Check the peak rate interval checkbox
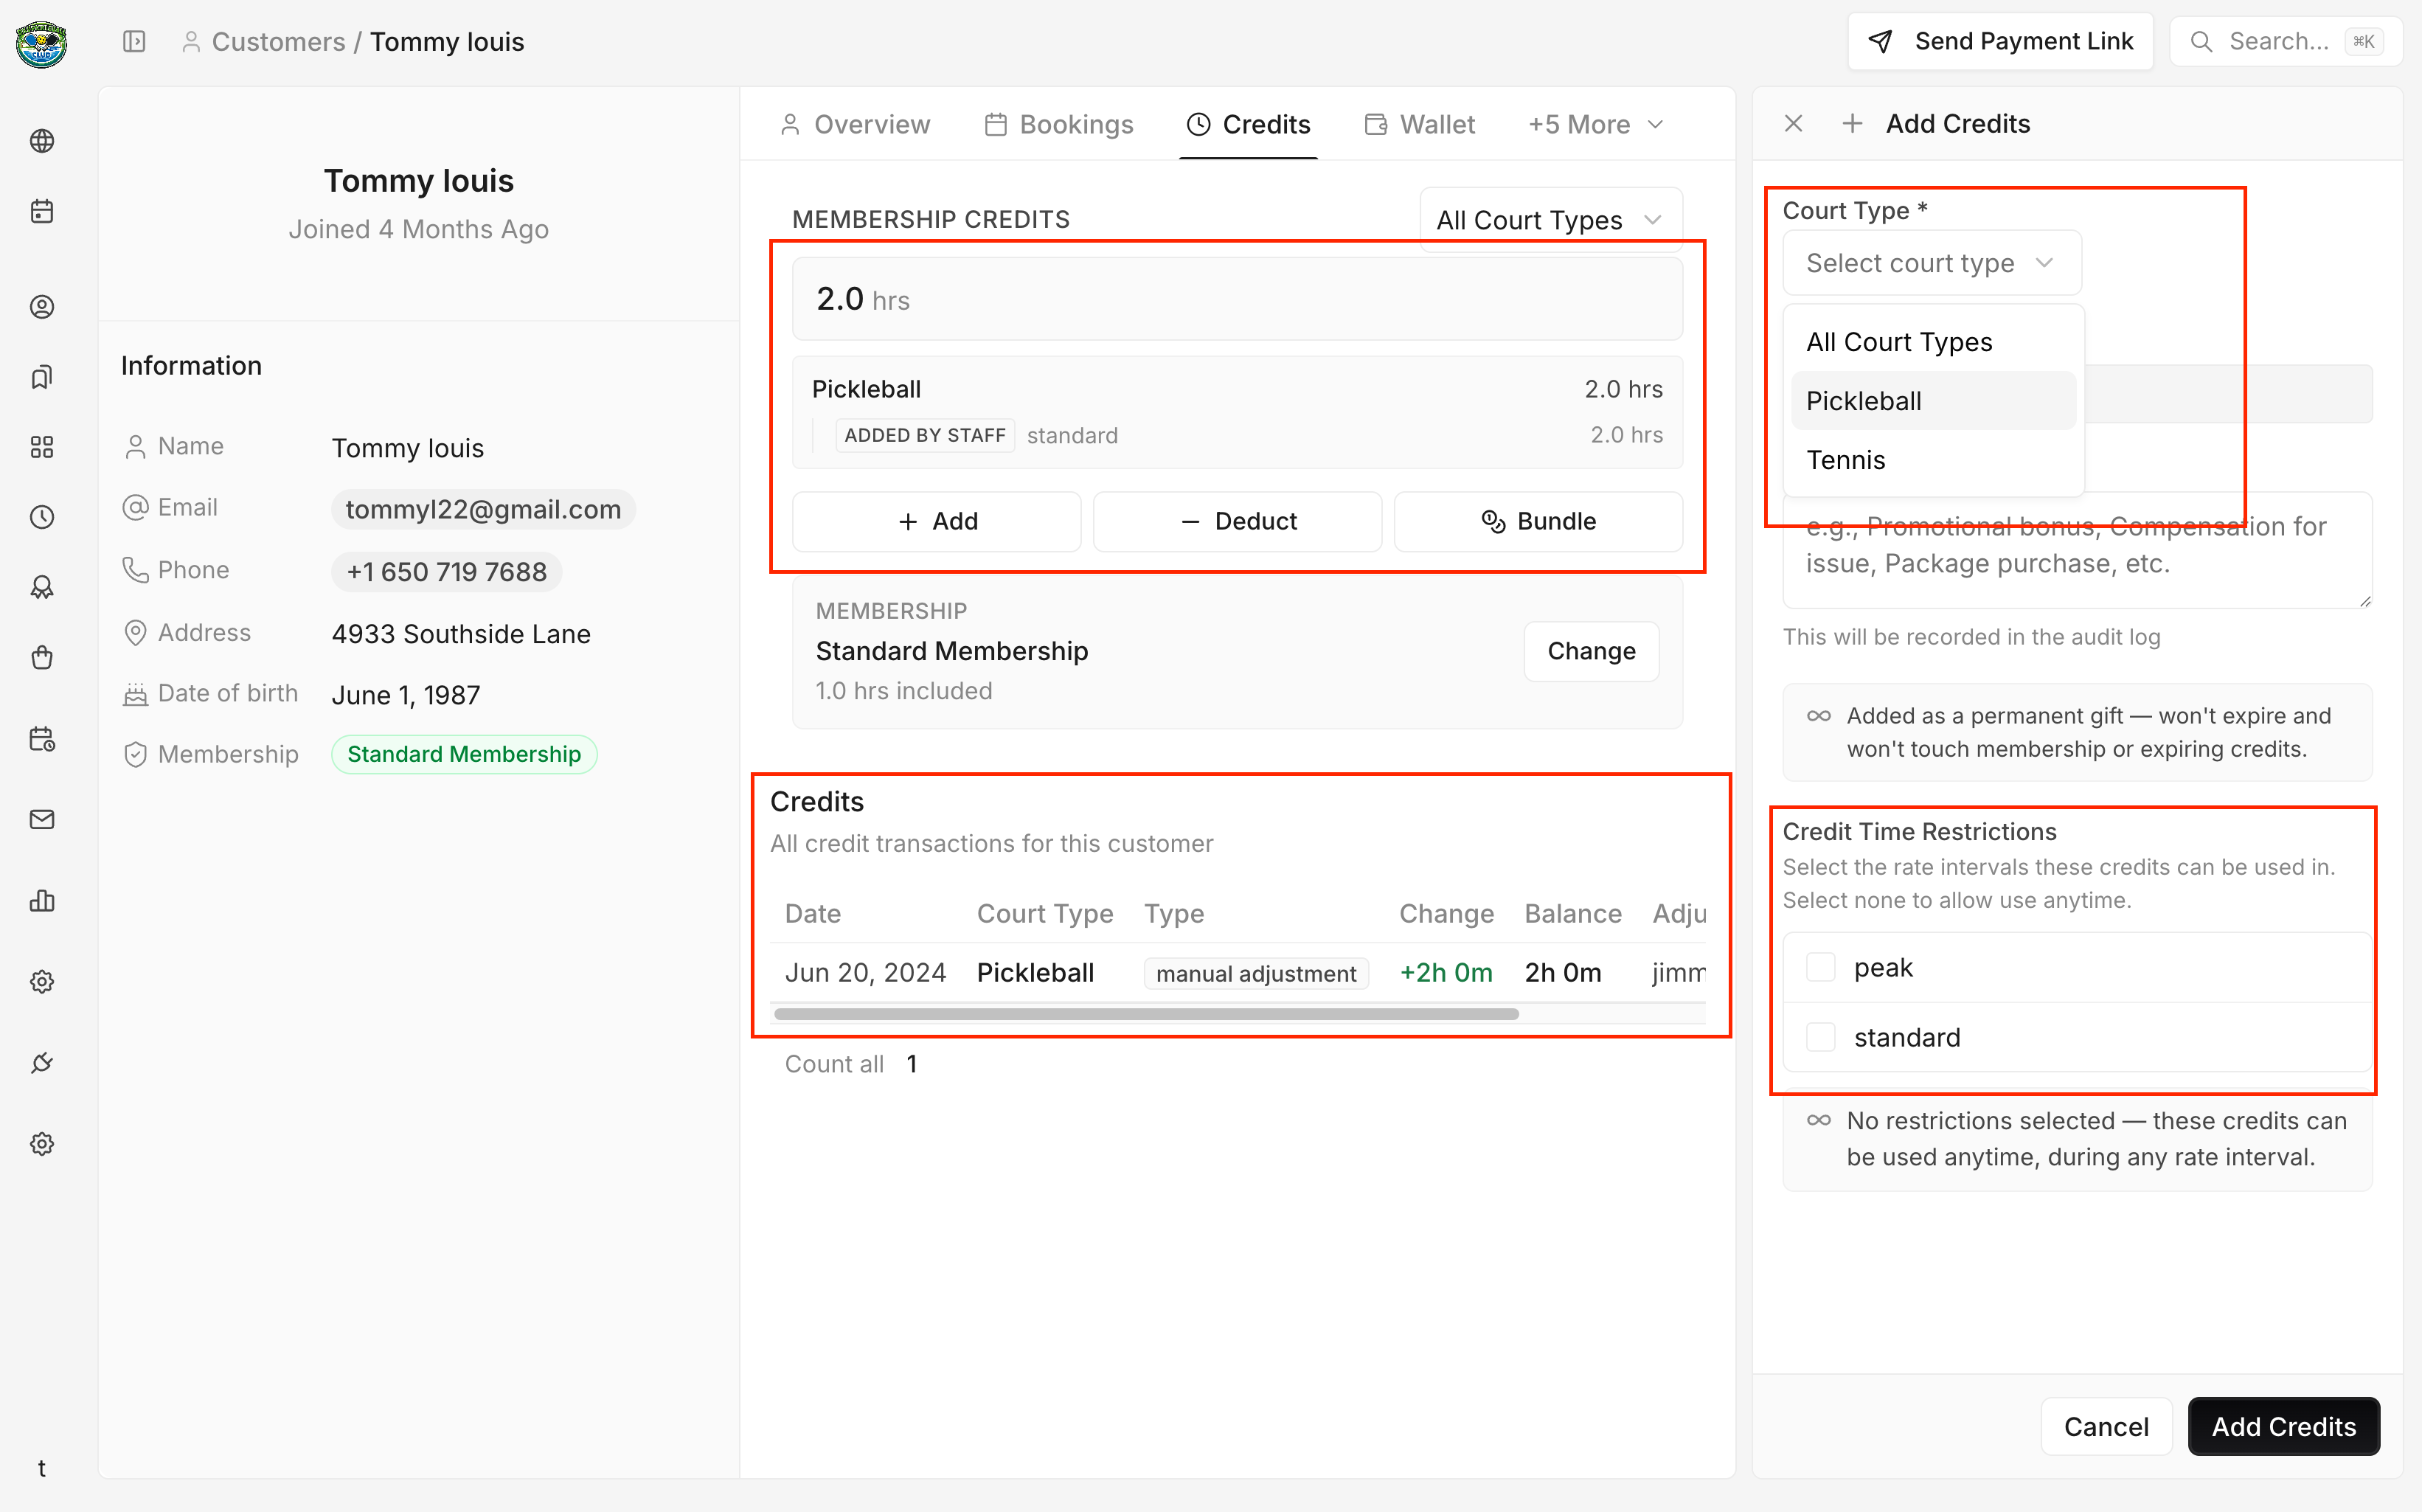This screenshot has width=2422, height=1512. tap(1820, 967)
